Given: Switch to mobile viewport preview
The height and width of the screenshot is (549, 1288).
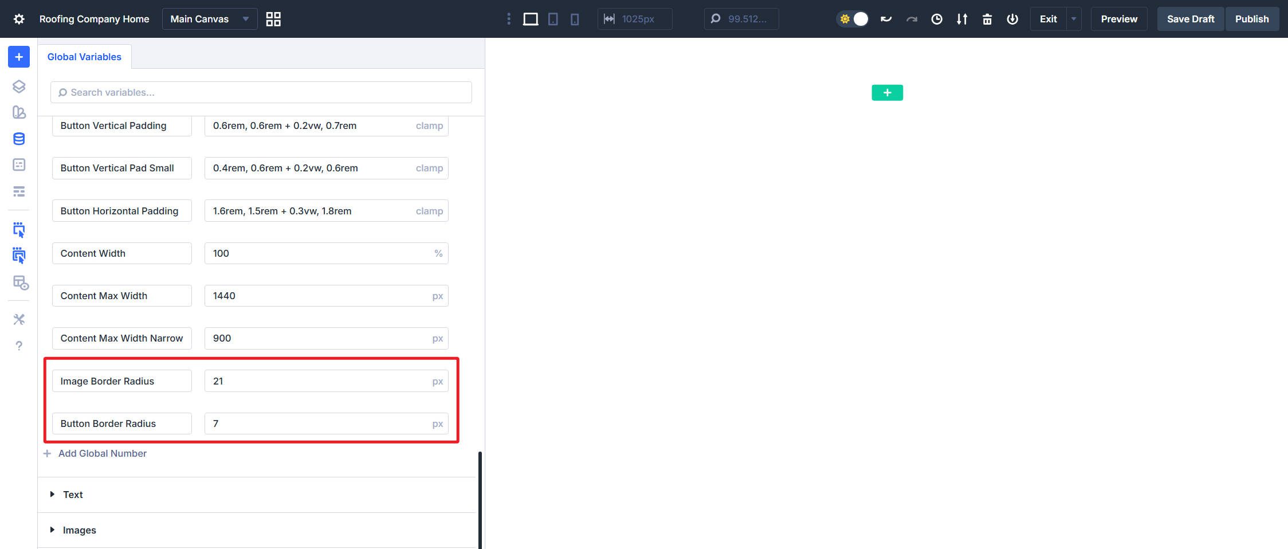Looking at the screenshot, I should click(x=575, y=18).
